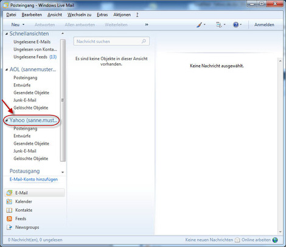
Task: Open the help icon dropdown arrow
Action: (241, 25)
